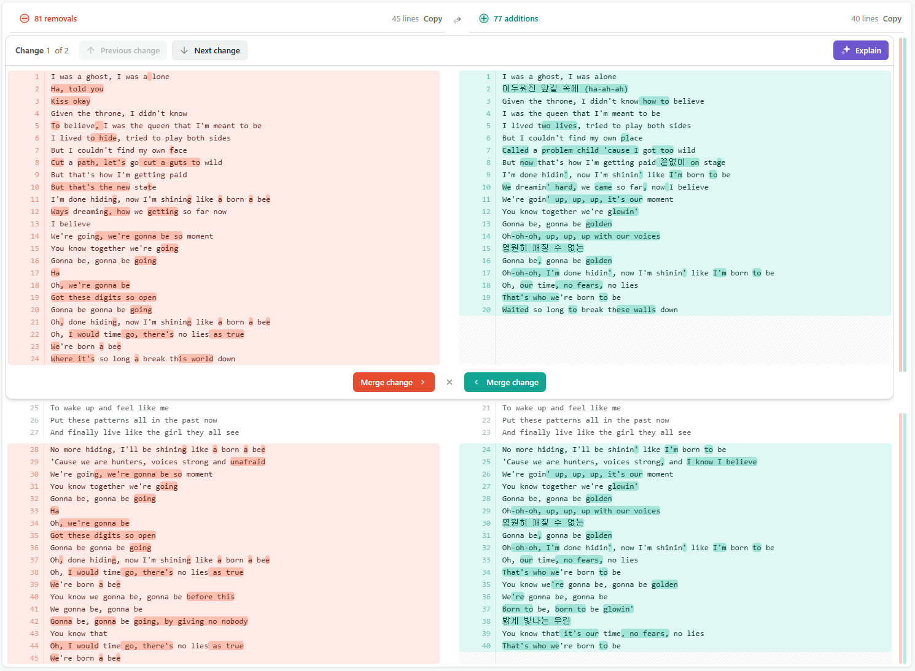Click right line 'You know together we're glowin'' line 12
Image resolution: width=915 pixels, height=671 pixels.
[x=570, y=212]
